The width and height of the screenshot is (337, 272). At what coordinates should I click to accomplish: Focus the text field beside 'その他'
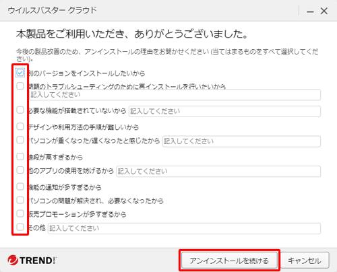184,228
